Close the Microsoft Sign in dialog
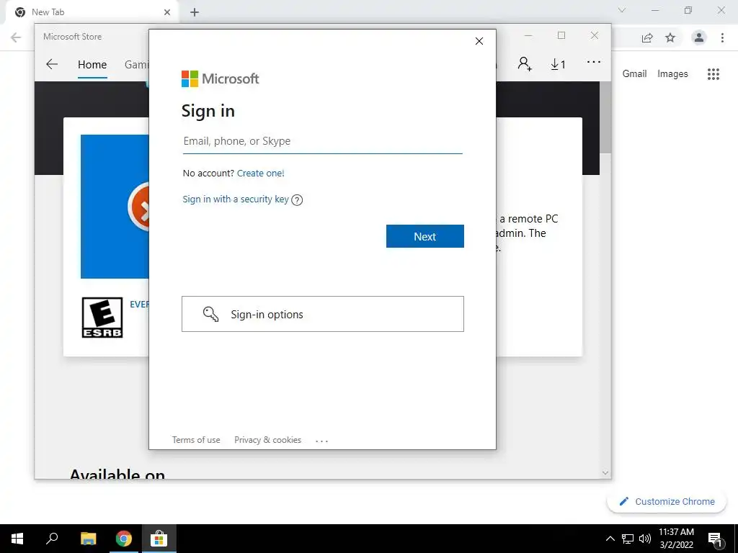Image resolution: width=738 pixels, height=553 pixels. [x=479, y=41]
